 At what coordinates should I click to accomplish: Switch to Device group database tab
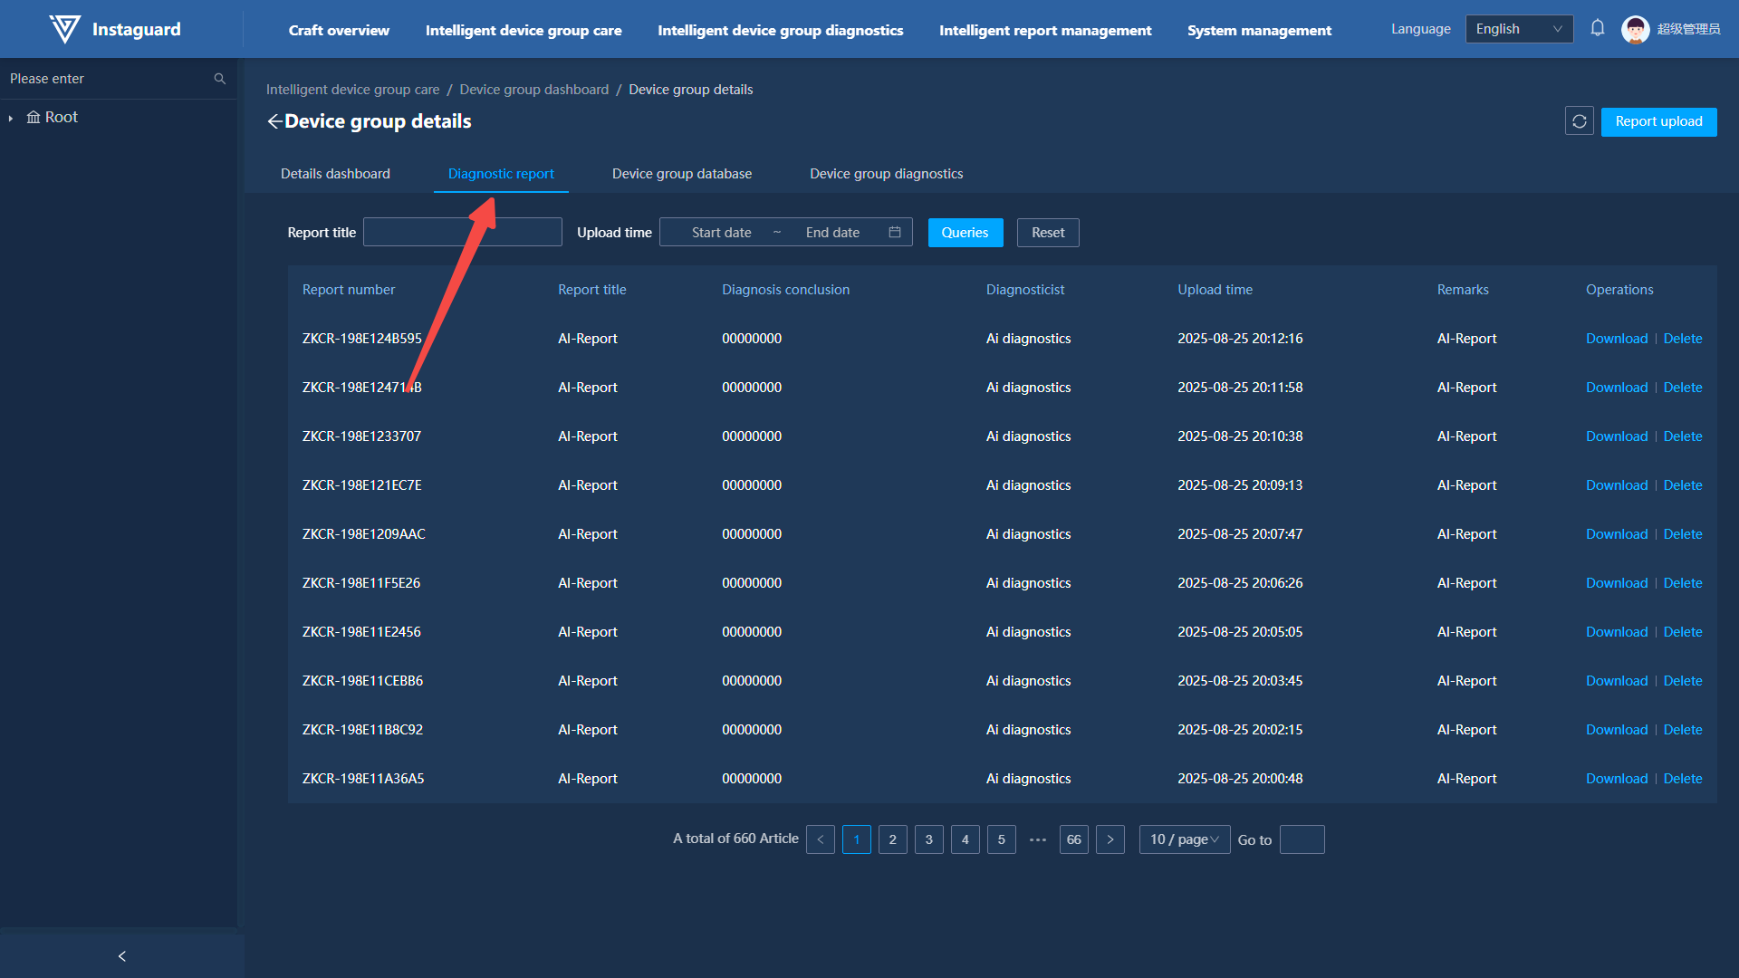(681, 174)
